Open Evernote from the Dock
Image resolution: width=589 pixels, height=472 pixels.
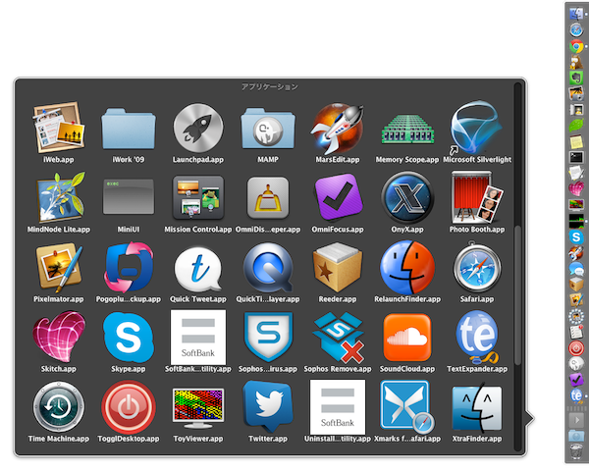(x=576, y=79)
